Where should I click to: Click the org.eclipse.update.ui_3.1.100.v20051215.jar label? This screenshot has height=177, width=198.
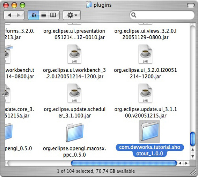pyautogui.click(x=146, y=113)
